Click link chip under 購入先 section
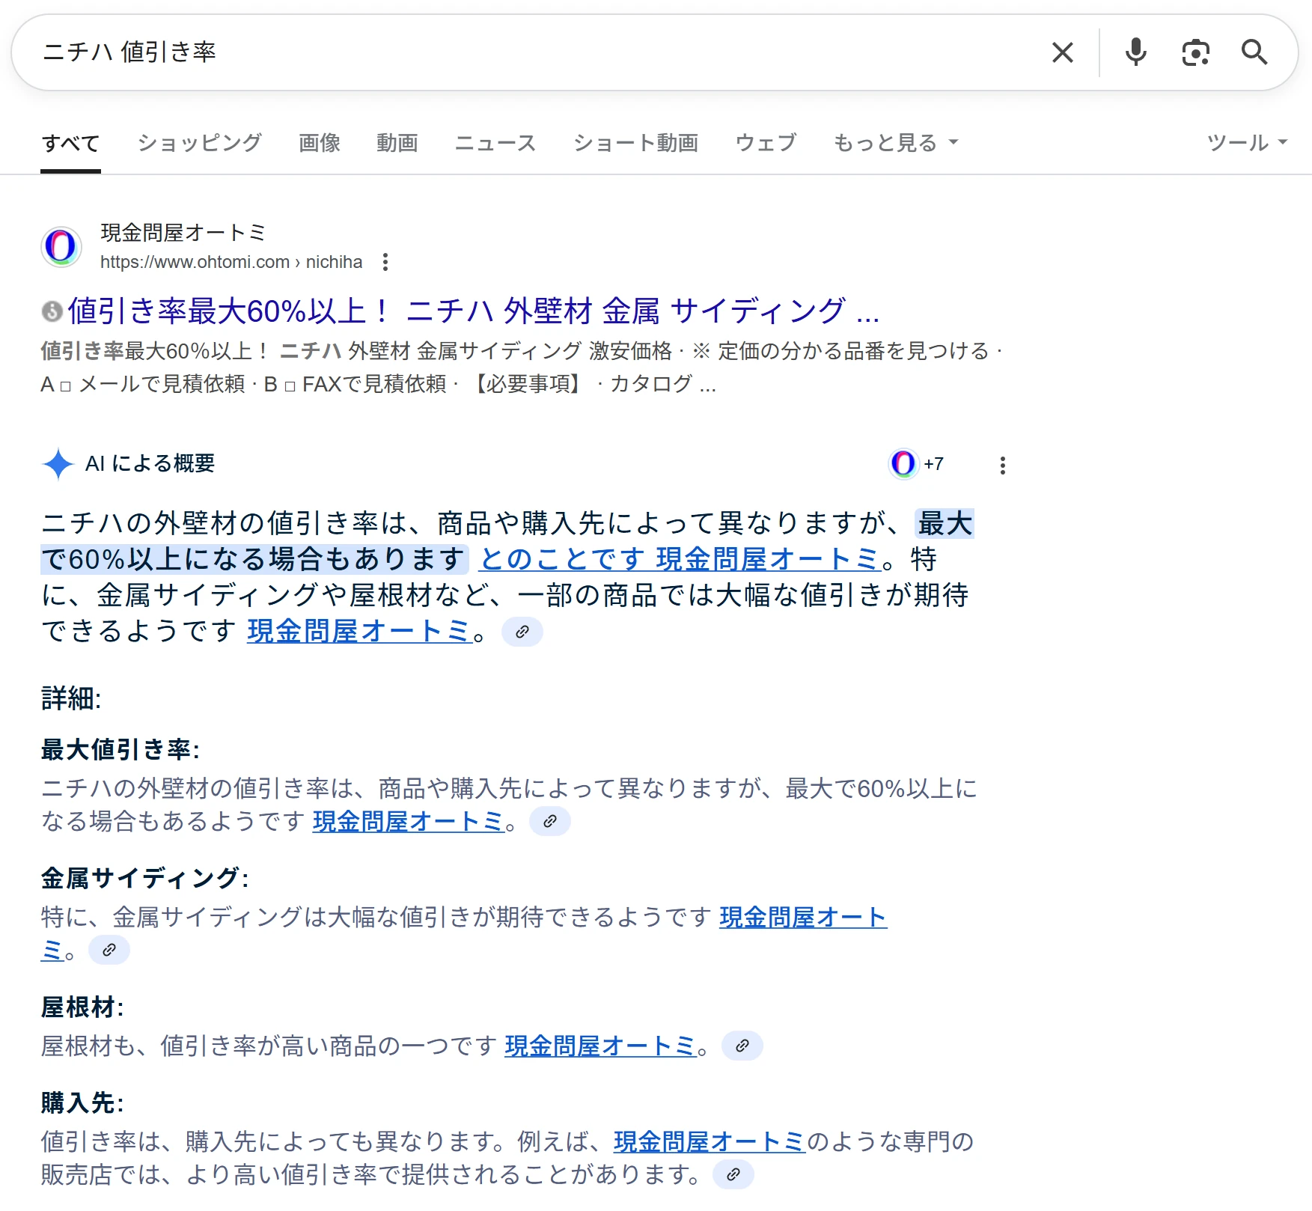Screen dimensions: 1312x1211 [733, 1174]
